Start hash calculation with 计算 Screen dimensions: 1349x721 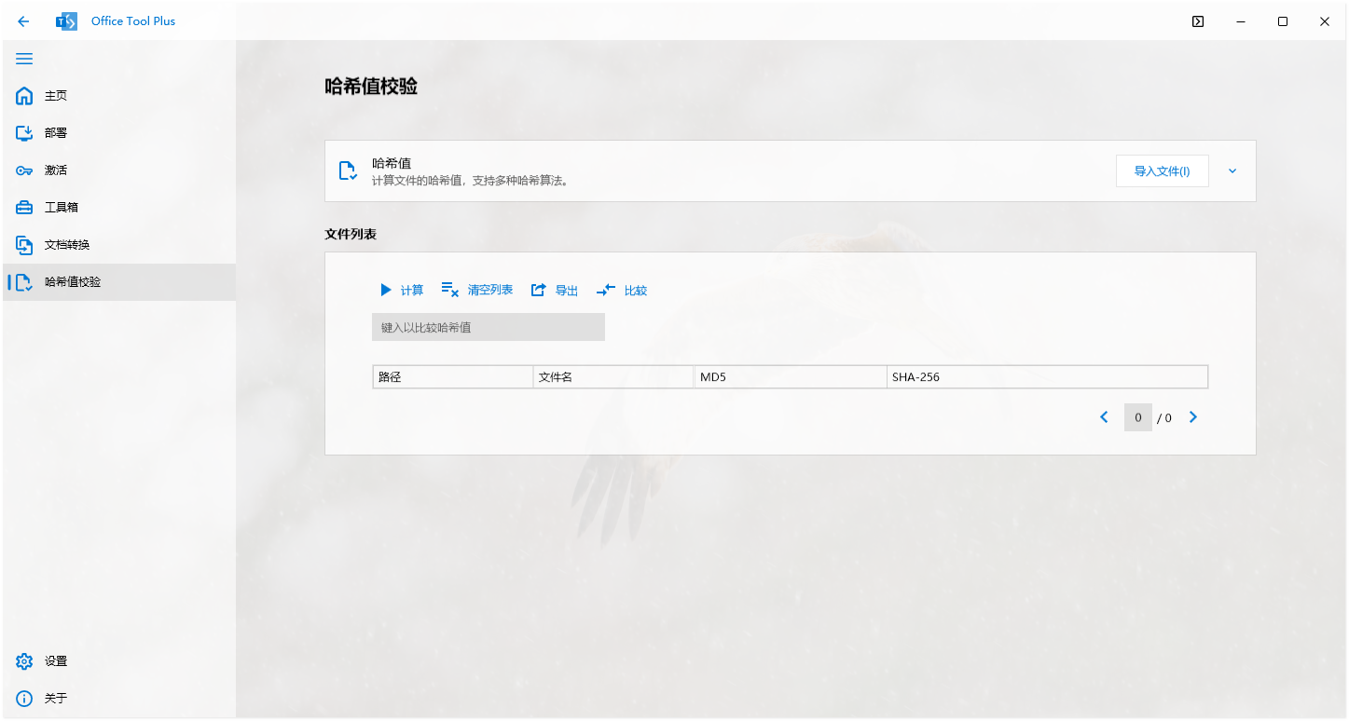click(x=402, y=290)
